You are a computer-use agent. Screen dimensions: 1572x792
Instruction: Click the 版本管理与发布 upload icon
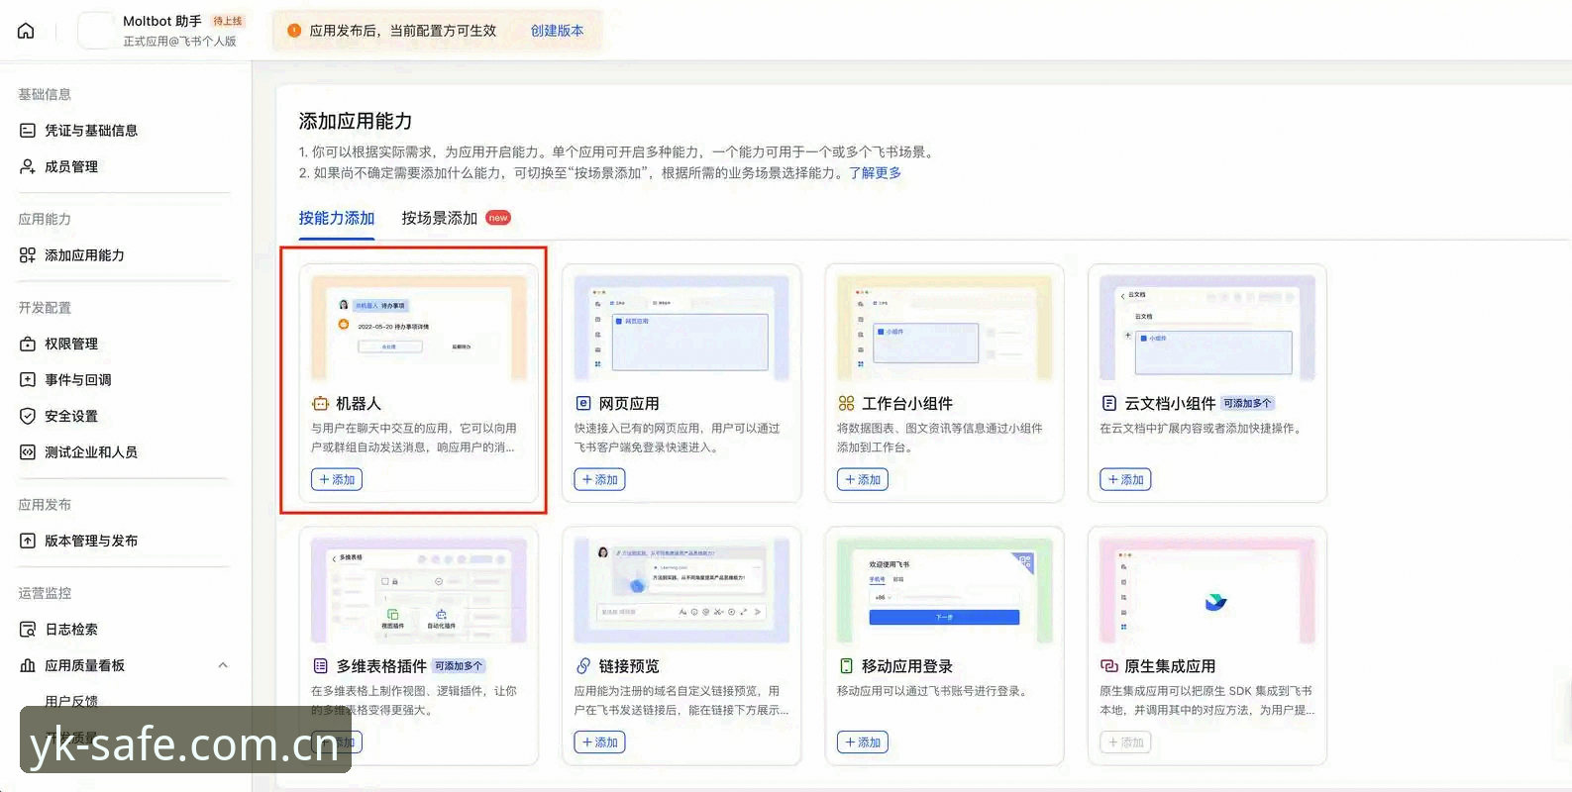(x=28, y=541)
